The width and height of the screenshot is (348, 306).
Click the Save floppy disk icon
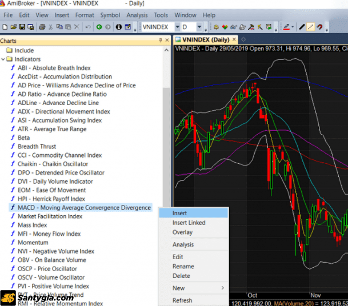point(22,27)
